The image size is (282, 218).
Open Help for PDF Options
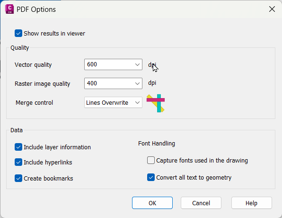252,203
